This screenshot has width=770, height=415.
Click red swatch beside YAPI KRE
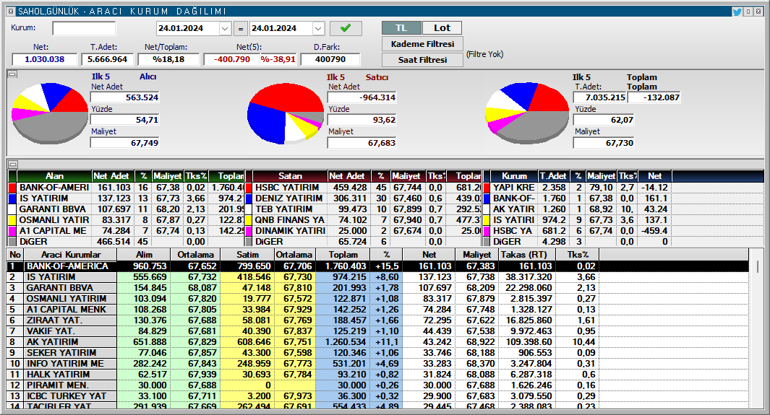point(487,188)
